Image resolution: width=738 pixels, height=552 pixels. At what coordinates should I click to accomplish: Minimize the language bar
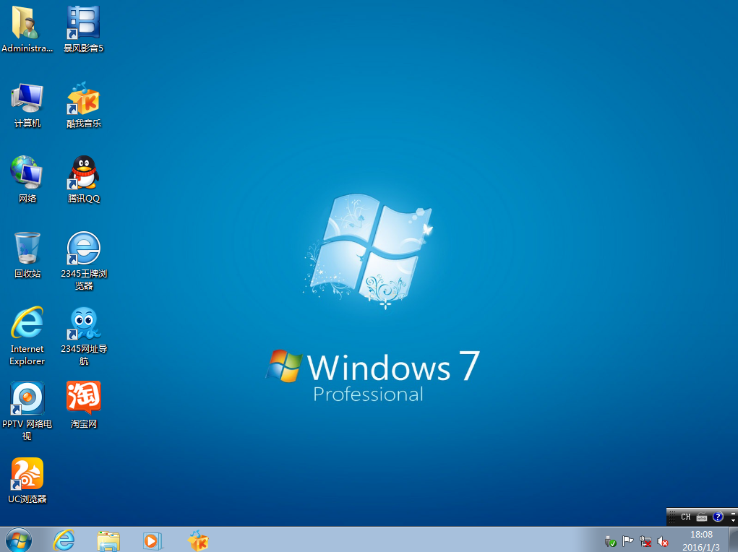coord(733,512)
